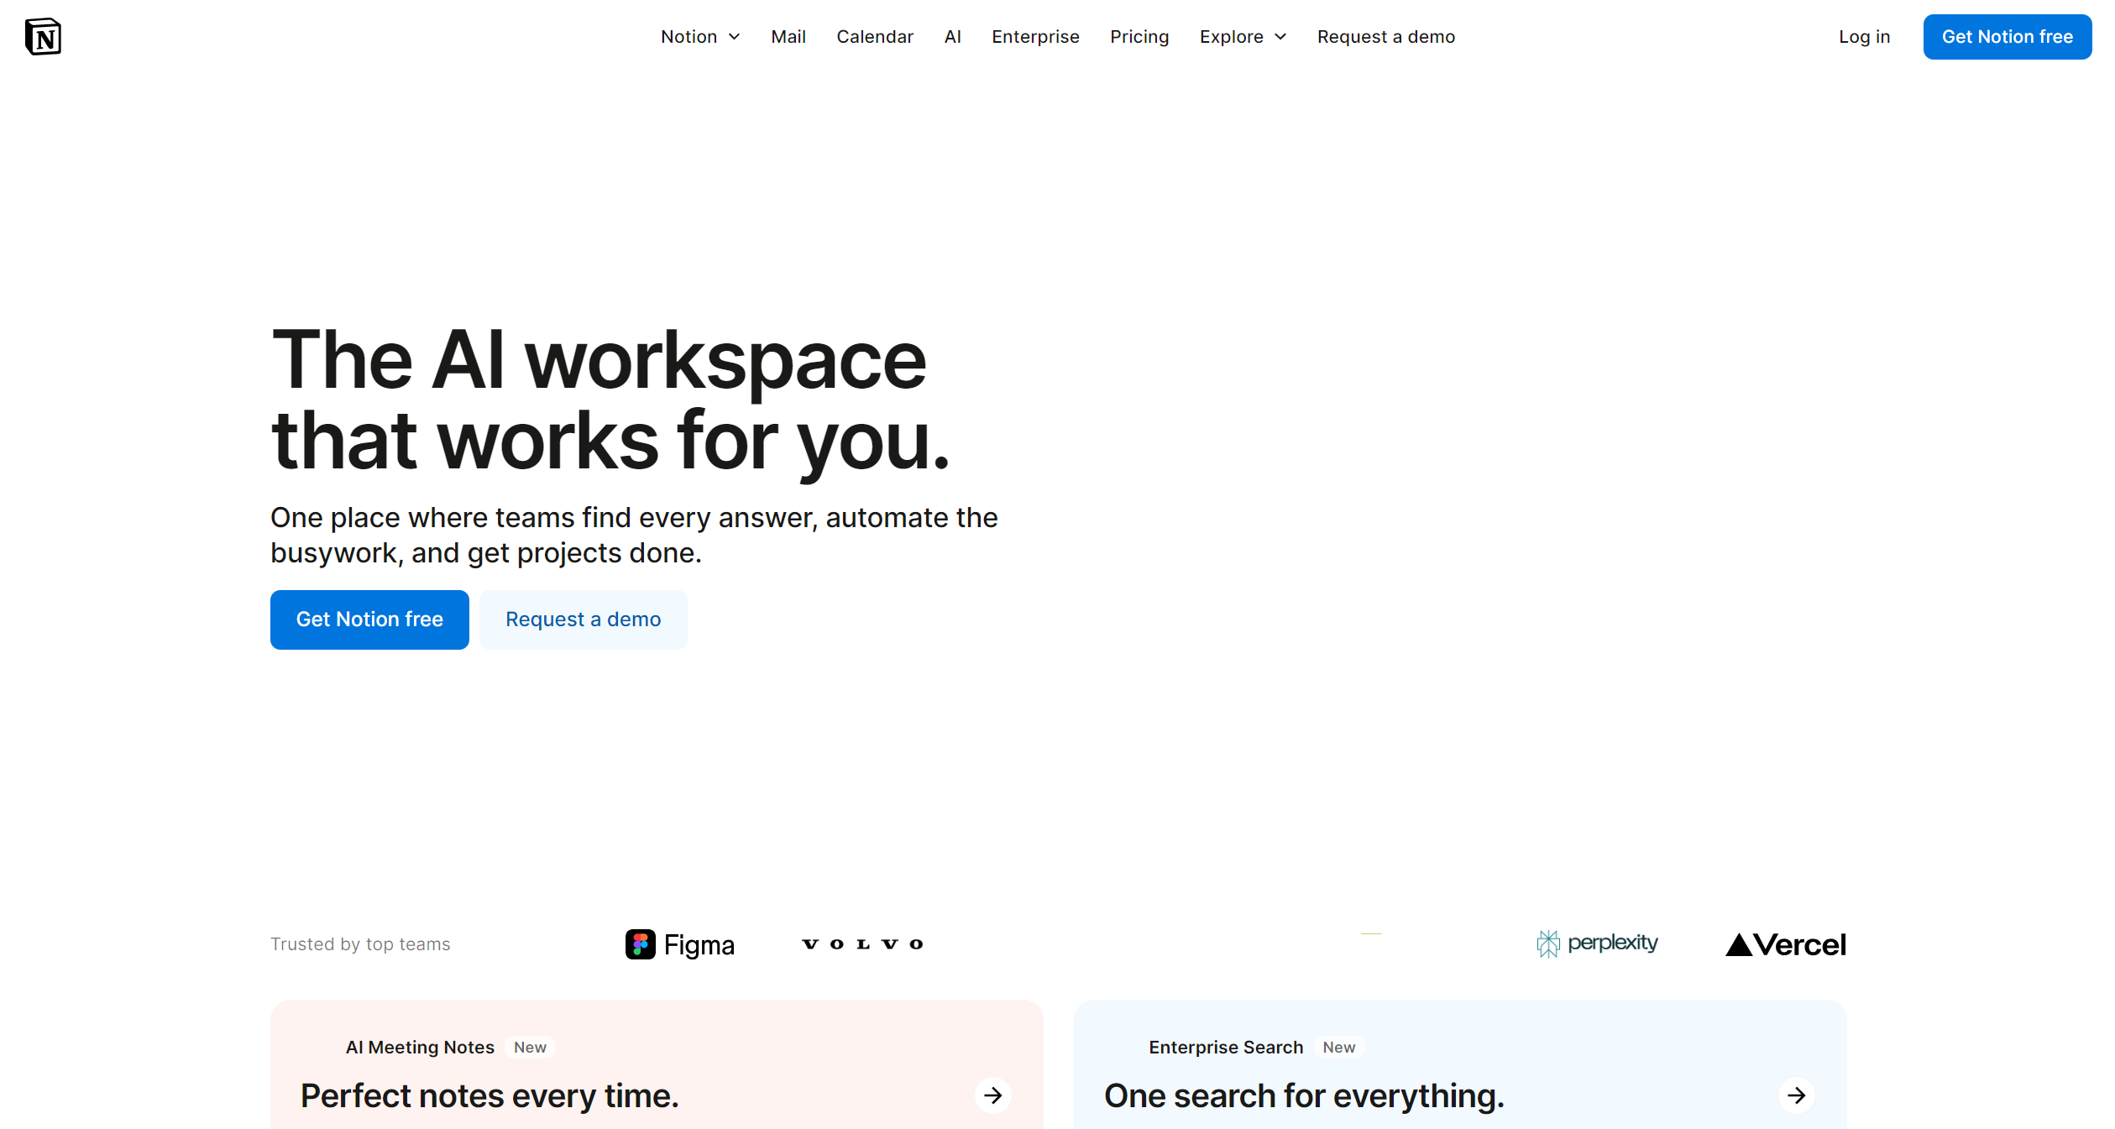Click Trusted by top teams text
Screen dimensions: 2115x1129
(x=360, y=944)
